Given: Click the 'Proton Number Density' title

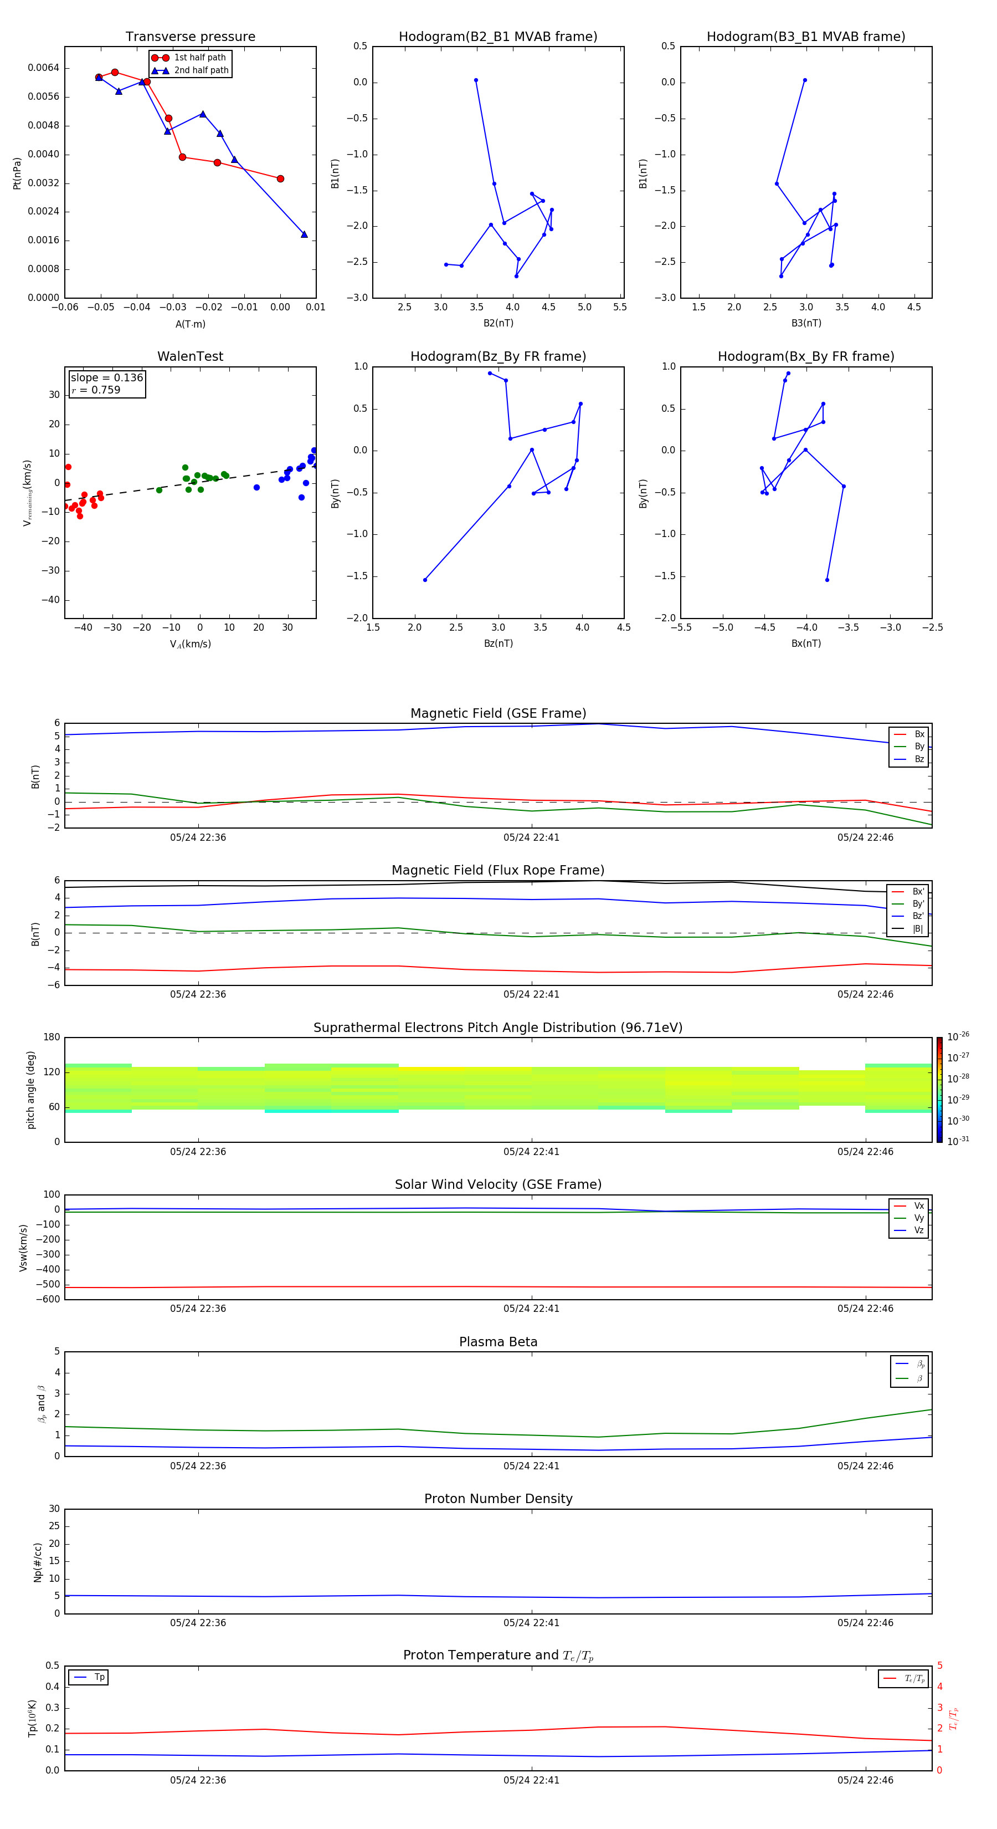Looking at the screenshot, I should (x=498, y=1499).
